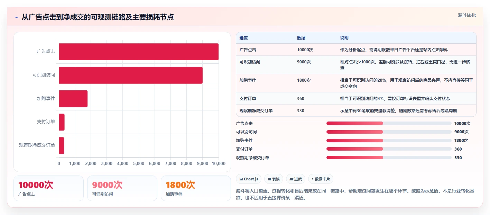
Task: Click the 加购事件 cell in the table
Action: [x=248, y=80]
